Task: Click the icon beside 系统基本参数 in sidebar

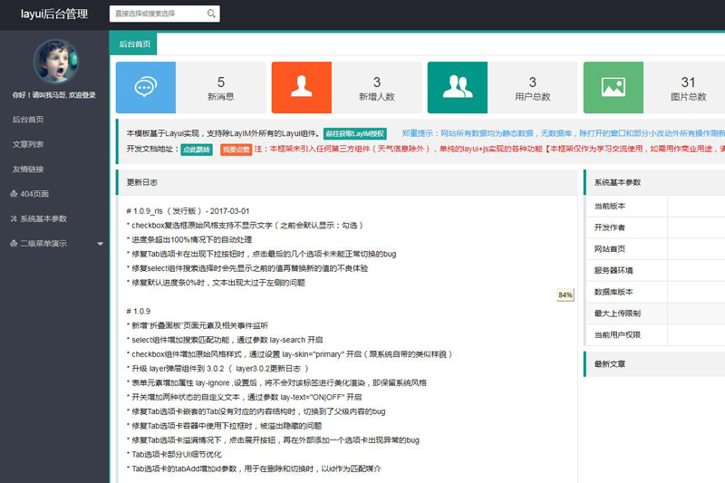Action: (13, 218)
